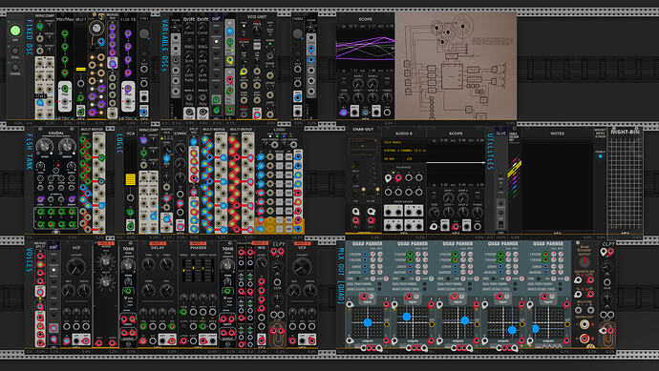The height and width of the screenshot is (371, 659).
Task: Click yellow meter on the VCA module
Action: pyautogui.click(x=130, y=179)
